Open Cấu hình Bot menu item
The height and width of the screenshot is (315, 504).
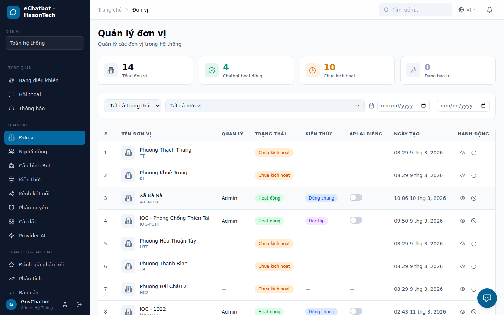click(35, 166)
